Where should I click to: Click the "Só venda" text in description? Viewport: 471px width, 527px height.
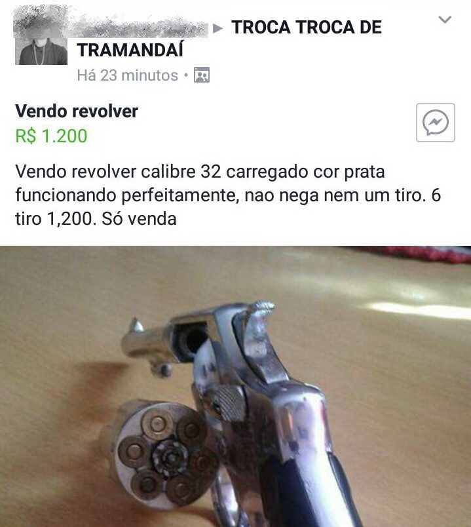(x=139, y=219)
